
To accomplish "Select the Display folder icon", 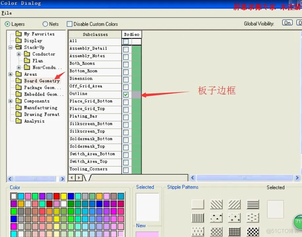I will (19, 40).
